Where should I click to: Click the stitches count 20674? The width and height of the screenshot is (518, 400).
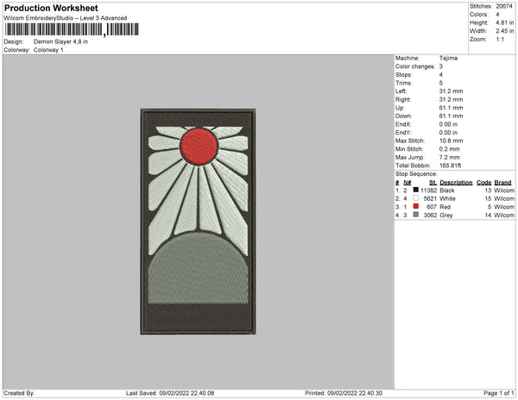(504, 6)
